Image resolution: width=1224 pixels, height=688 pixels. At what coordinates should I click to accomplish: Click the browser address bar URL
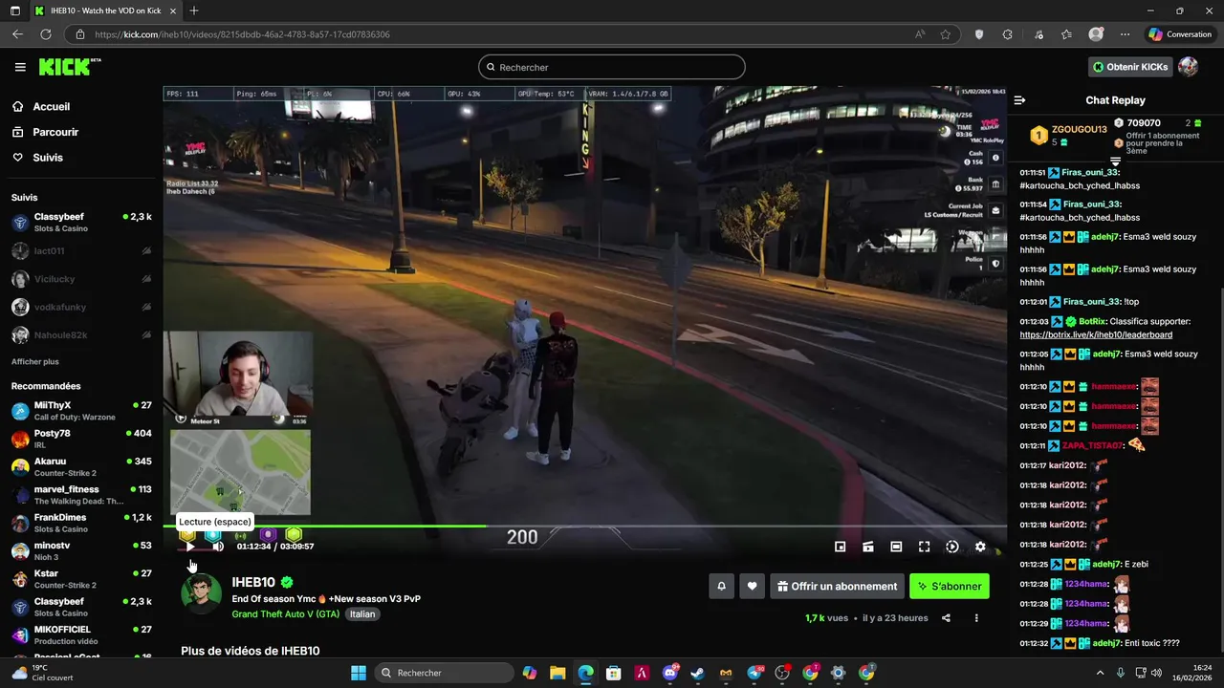coord(242,34)
